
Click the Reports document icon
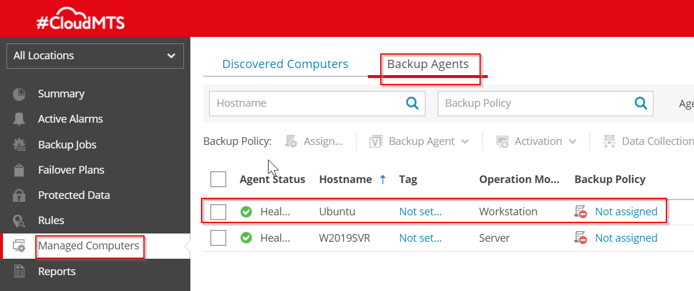point(19,271)
